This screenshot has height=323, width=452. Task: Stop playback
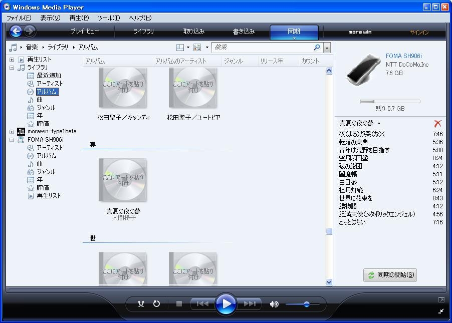point(179,303)
